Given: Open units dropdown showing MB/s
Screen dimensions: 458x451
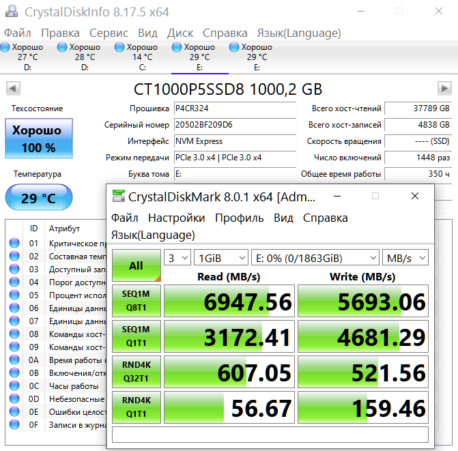Looking at the screenshot, I should (405, 258).
